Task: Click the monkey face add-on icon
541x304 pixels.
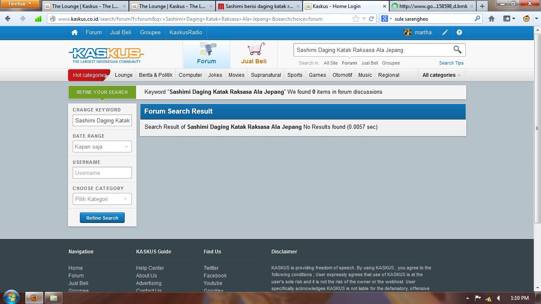Action: (x=527, y=19)
